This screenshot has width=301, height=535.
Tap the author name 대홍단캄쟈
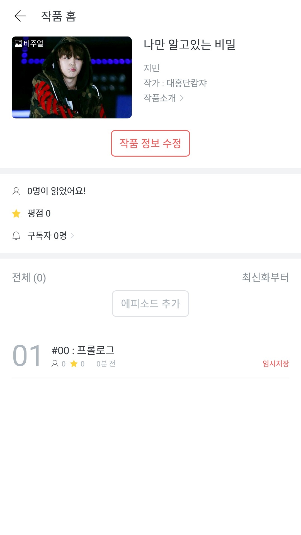point(186,83)
